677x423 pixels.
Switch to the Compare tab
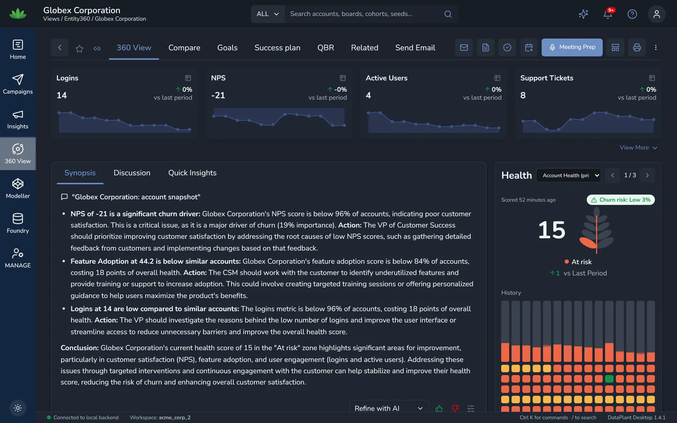pos(184,47)
